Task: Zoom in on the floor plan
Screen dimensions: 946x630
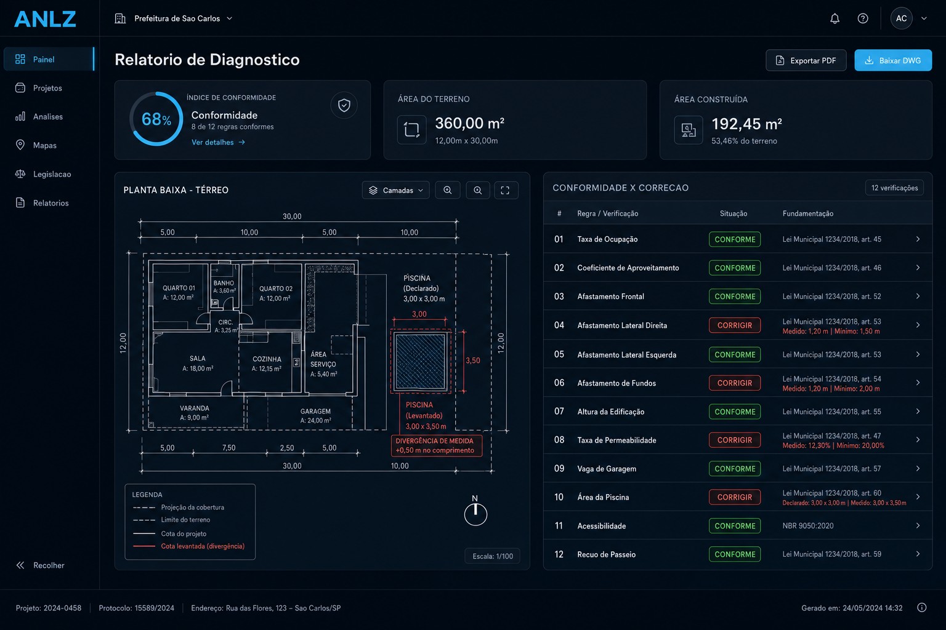Action: [x=448, y=190]
